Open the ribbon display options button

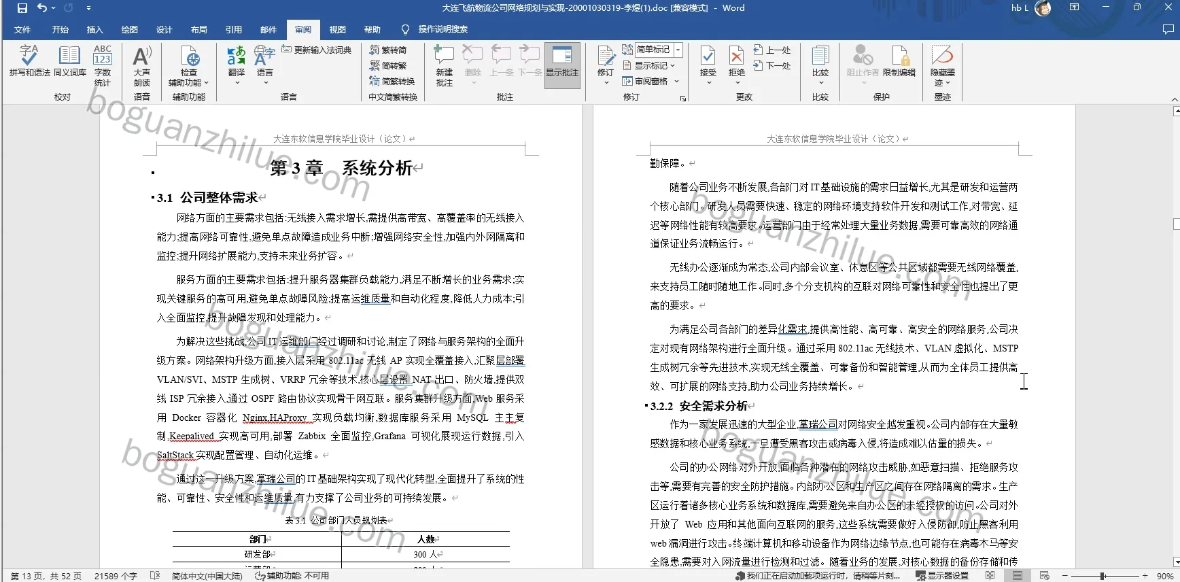[1075, 7]
